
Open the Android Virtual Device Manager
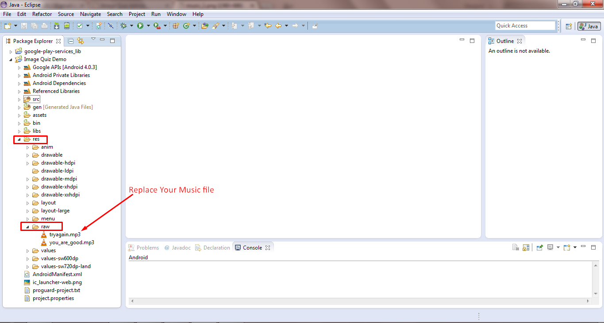pos(66,26)
